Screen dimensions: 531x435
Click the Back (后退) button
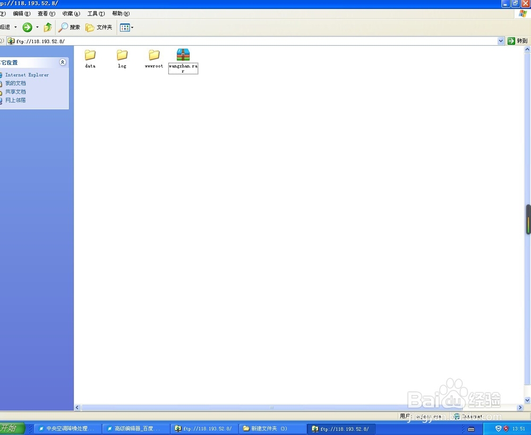[5, 27]
